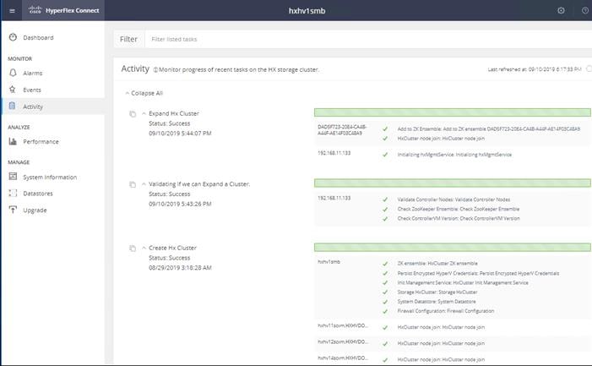Click the Performance chart icon

(13, 141)
